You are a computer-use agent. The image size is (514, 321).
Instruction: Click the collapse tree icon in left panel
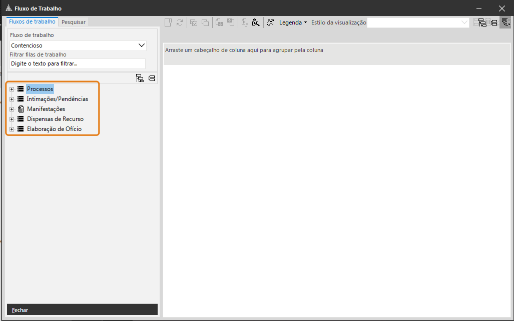click(152, 78)
